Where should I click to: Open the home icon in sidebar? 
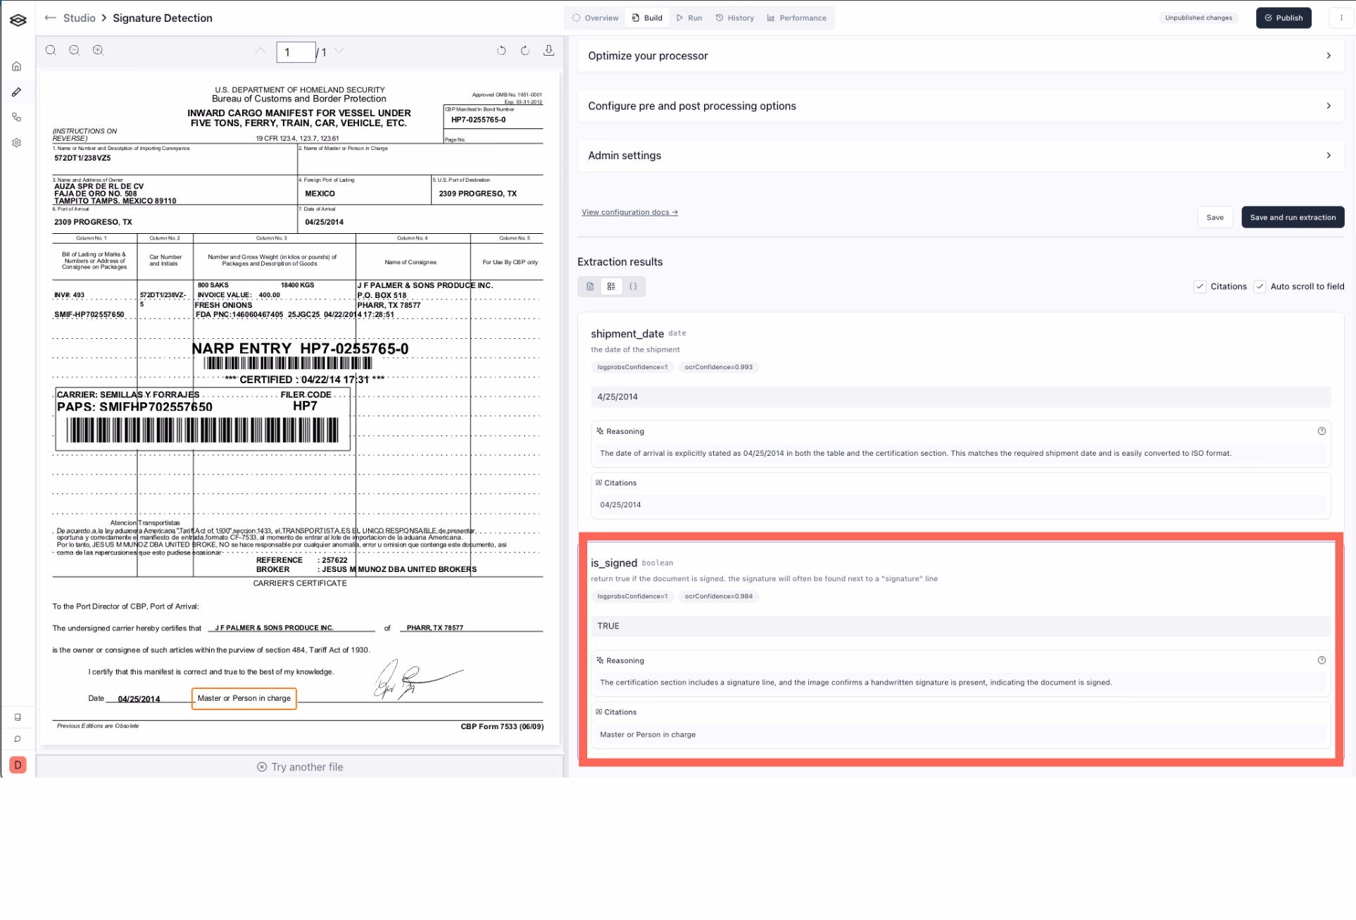(x=17, y=66)
